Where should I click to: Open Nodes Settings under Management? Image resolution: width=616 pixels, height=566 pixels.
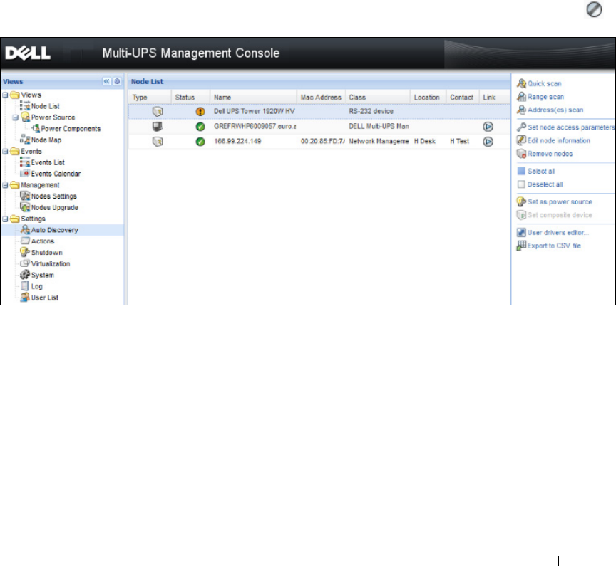tap(53, 196)
